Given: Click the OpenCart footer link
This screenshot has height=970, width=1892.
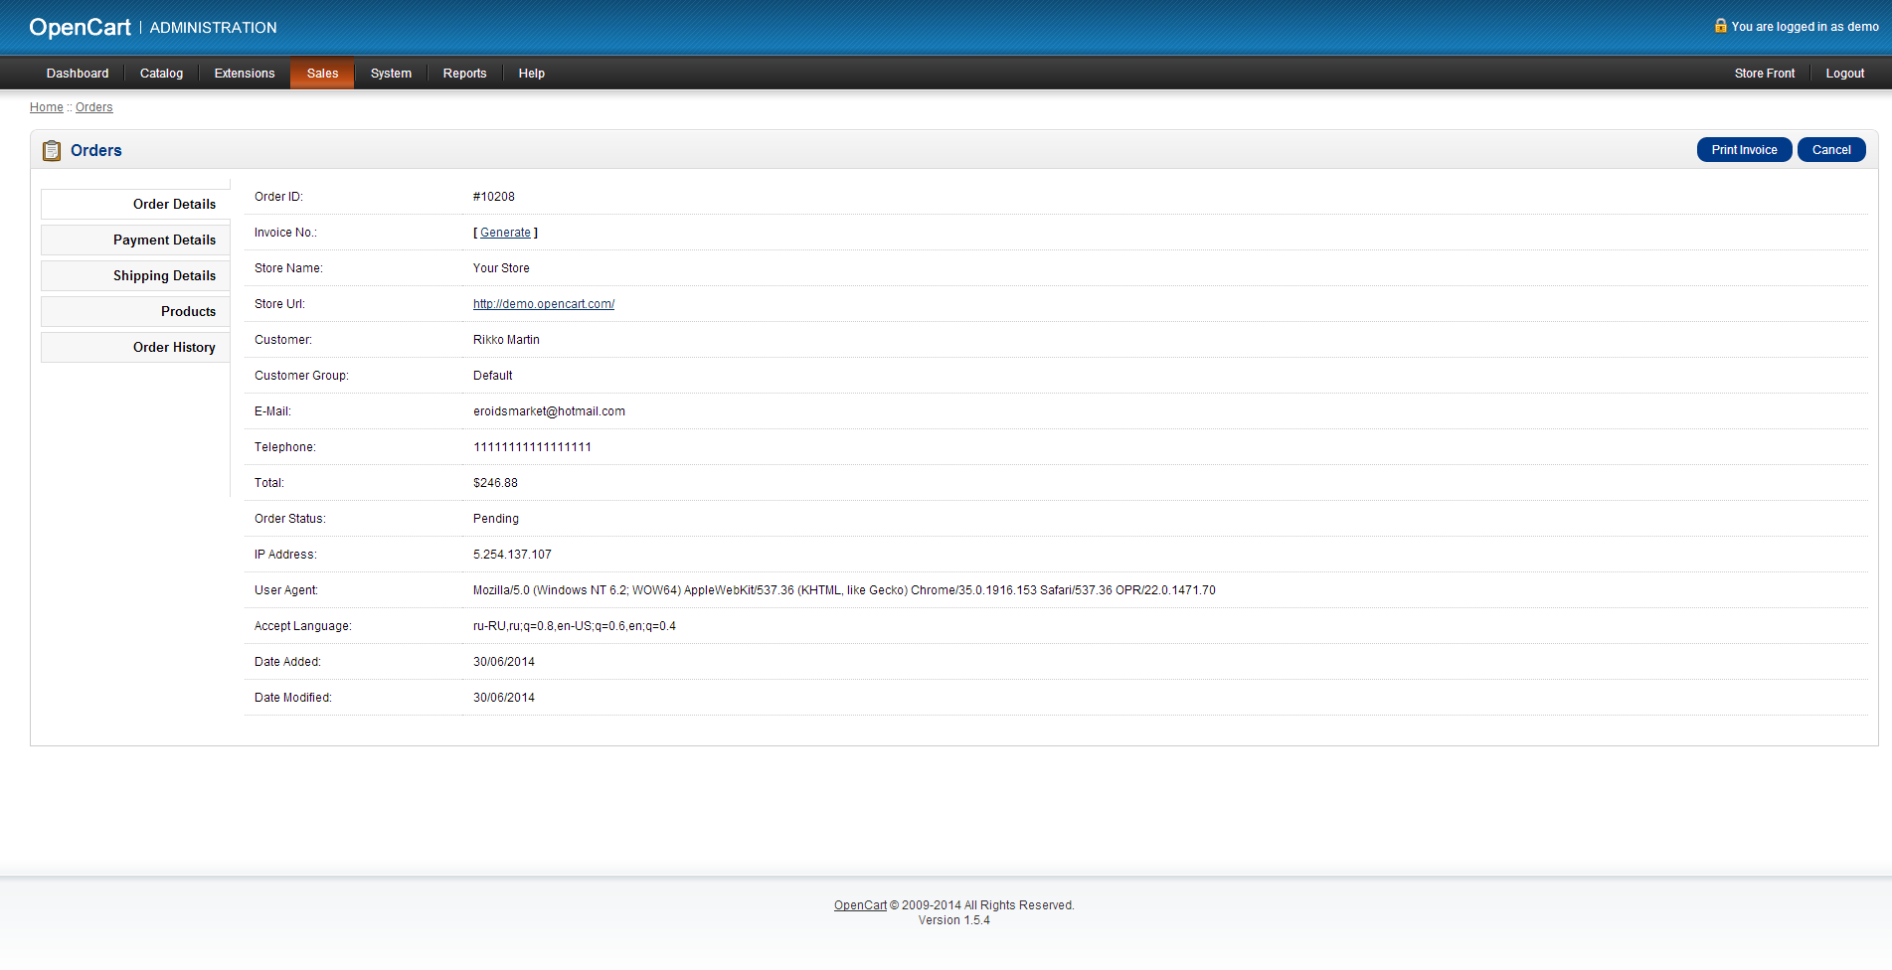Looking at the screenshot, I should [860, 905].
